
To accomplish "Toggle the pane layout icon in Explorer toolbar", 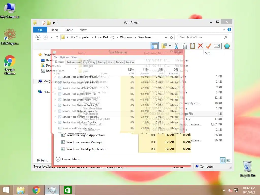I will pyautogui.click(x=155, y=46).
